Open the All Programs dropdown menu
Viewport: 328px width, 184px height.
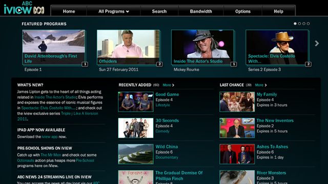click(114, 11)
